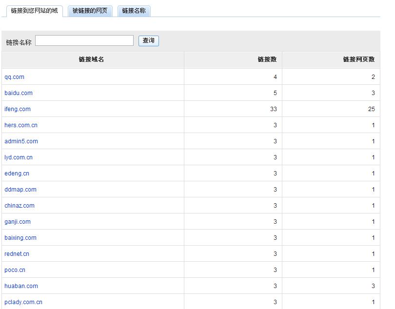Viewport: 395px width, 309px height.
Task: Open the huaban.com link
Action: pos(21,286)
